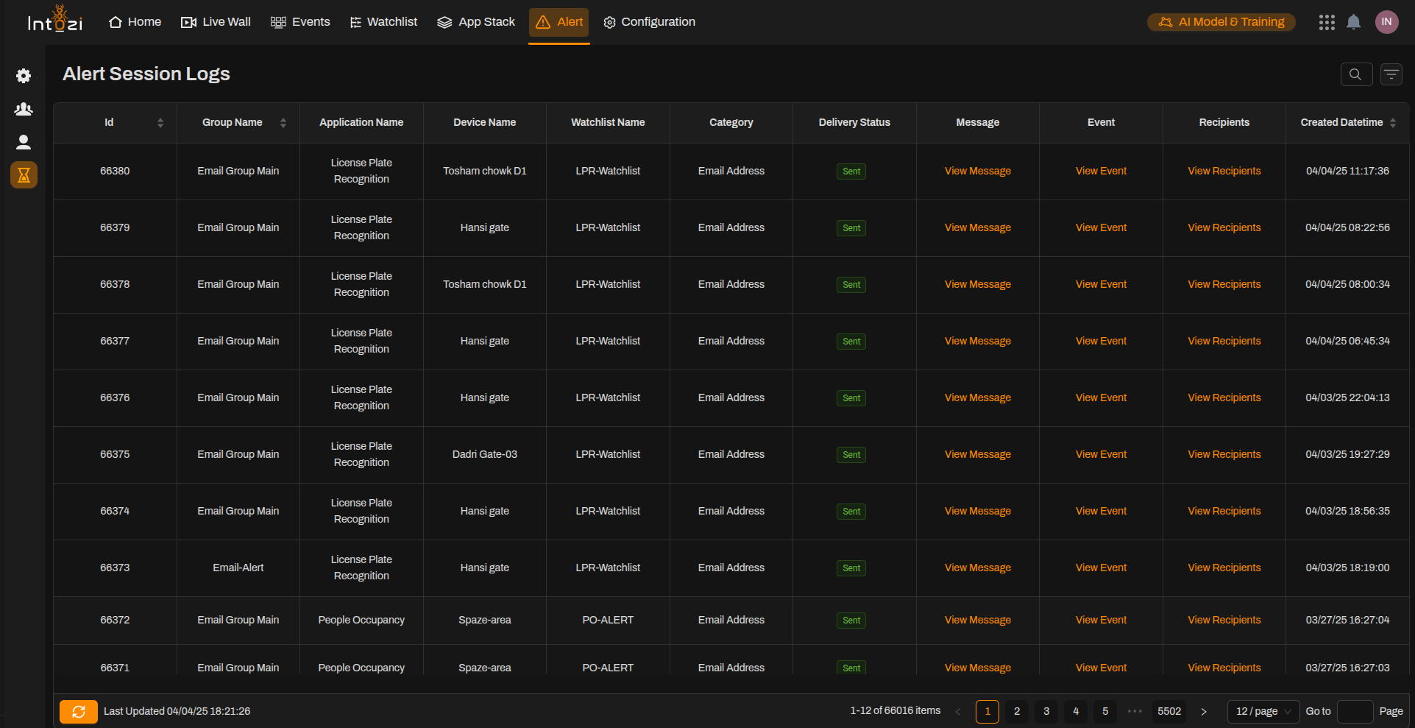
Task: Open the apps grid launcher icon
Action: pos(1327,22)
